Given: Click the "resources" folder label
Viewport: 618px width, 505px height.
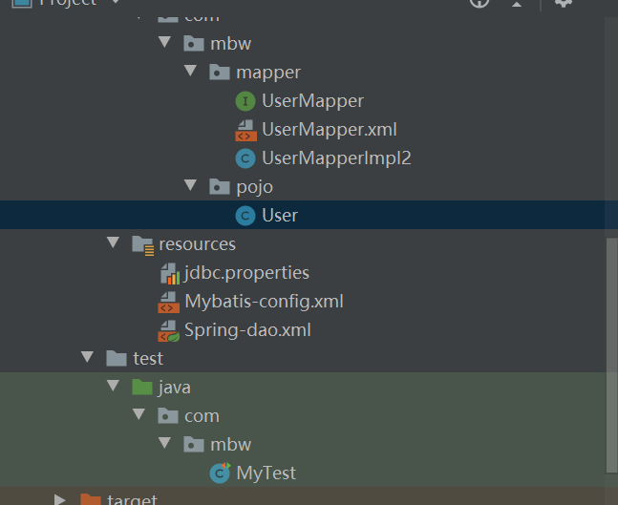Looking at the screenshot, I should 198,244.
